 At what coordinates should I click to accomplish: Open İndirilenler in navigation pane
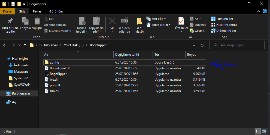19,65
